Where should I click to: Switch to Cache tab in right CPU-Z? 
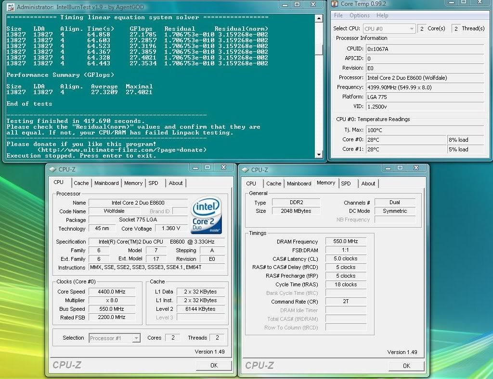273,184
